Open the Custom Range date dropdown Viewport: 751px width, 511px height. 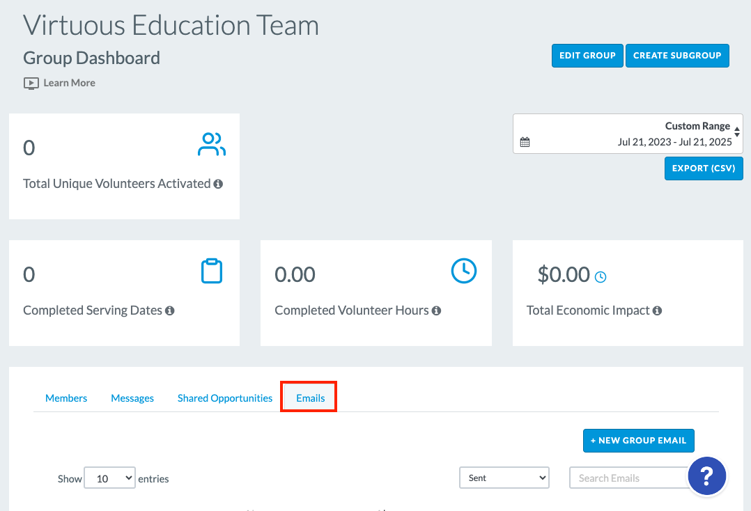628,134
